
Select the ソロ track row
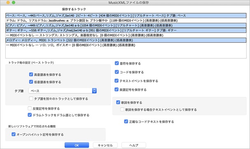(126, 45)
